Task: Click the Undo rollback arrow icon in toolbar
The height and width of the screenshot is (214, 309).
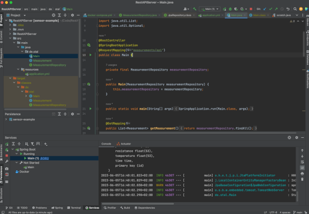Action: coord(287,9)
